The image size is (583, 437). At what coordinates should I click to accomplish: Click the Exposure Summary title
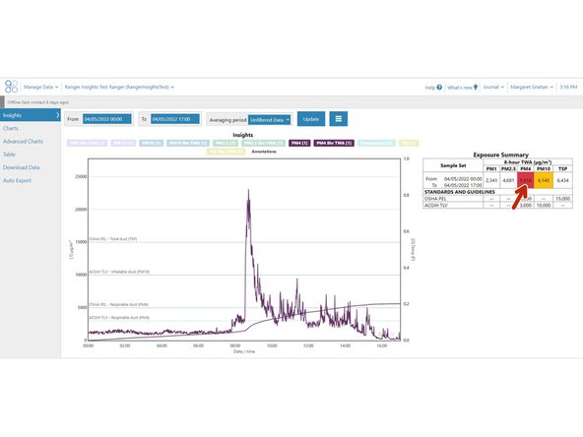point(500,155)
